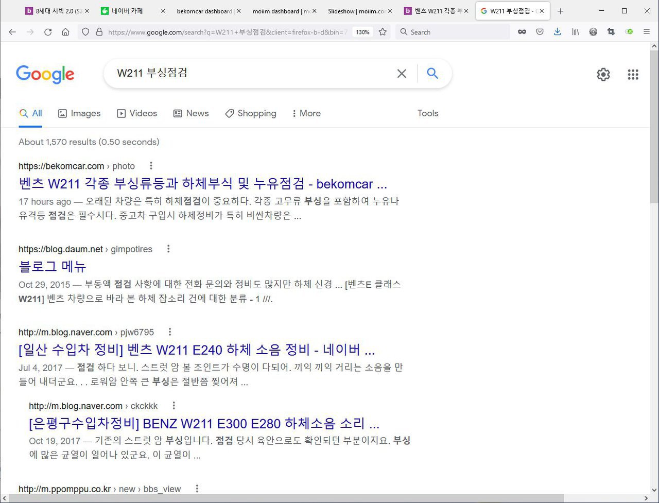Close the Slideshow moiim browser tab

coord(390,11)
